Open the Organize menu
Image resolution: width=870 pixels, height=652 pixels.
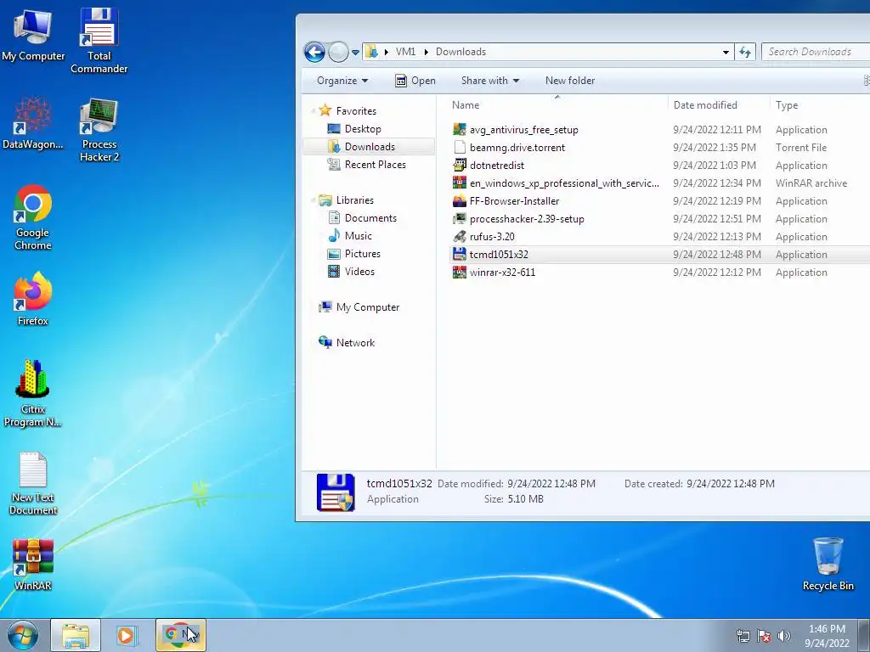click(x=342, y=81)
